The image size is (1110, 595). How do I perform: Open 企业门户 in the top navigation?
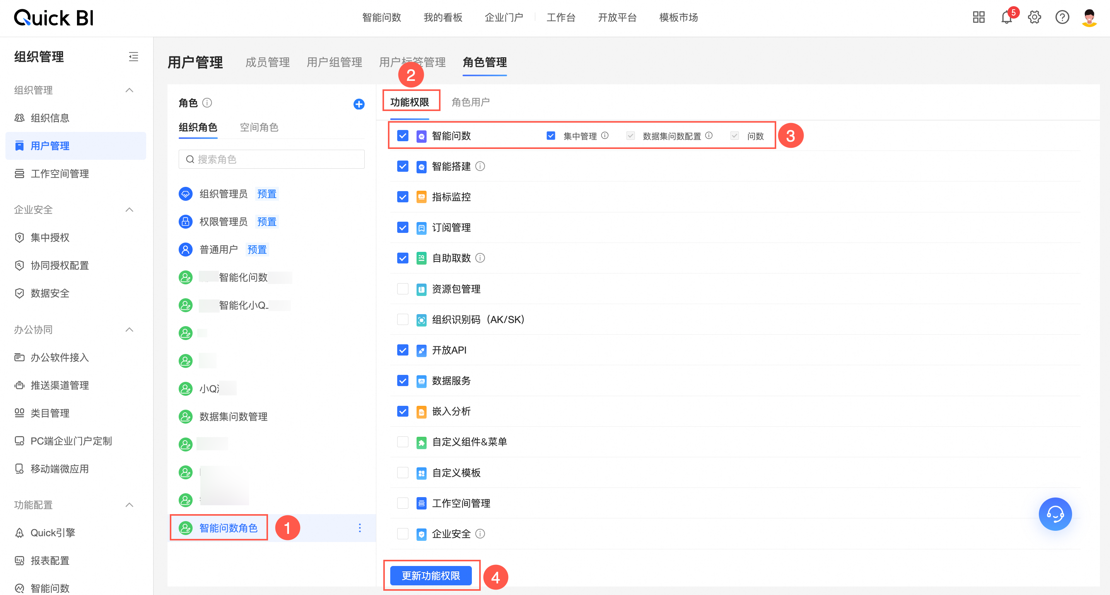coord(504,17)
